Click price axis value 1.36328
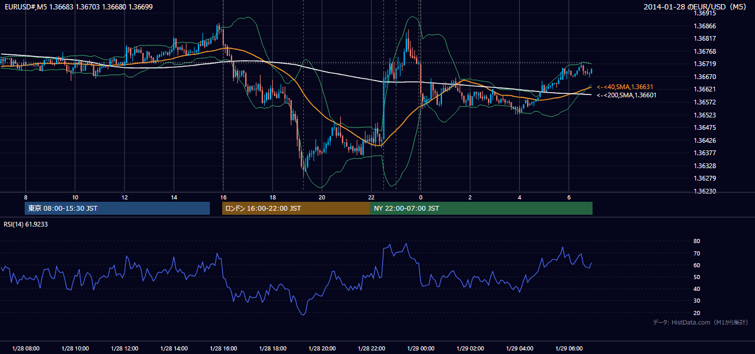The width and height of the screenshot is (755, 354). pyautogui.click(x=705, y=166)
